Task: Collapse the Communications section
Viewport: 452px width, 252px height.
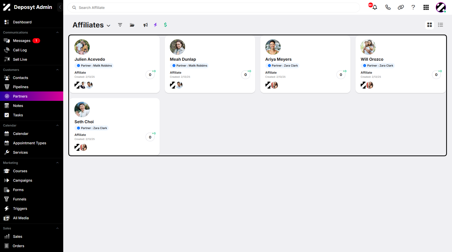Action: click(x=57, y=33)
